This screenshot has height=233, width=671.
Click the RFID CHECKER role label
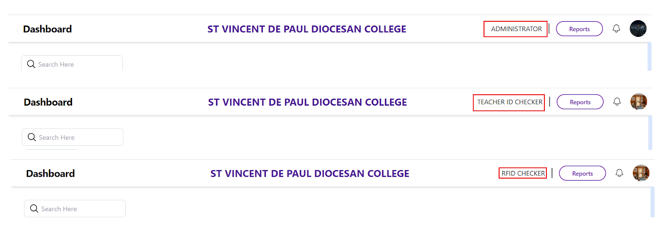(x=523, y=173)
